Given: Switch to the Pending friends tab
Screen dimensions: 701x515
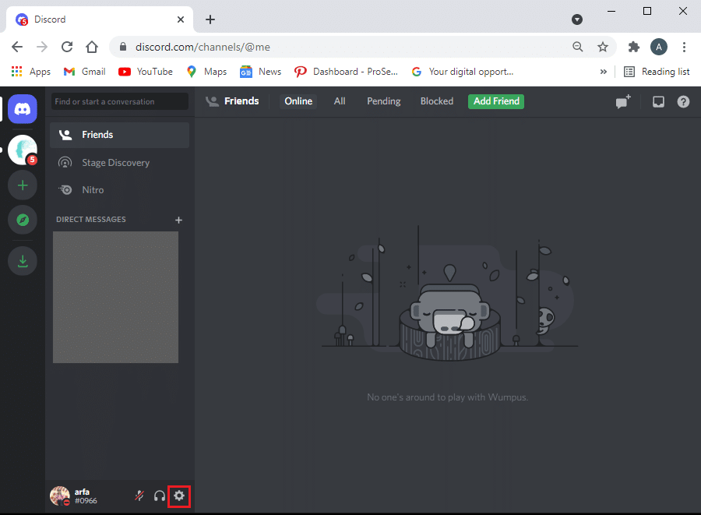Looking at the screenshot, I should (383, 101).
